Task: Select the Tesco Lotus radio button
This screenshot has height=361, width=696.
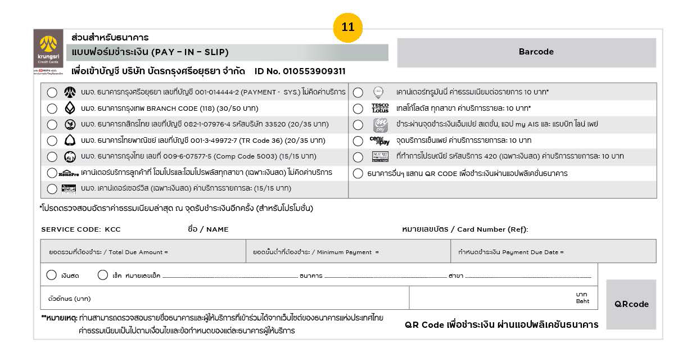Action: [x=358, y=109]
